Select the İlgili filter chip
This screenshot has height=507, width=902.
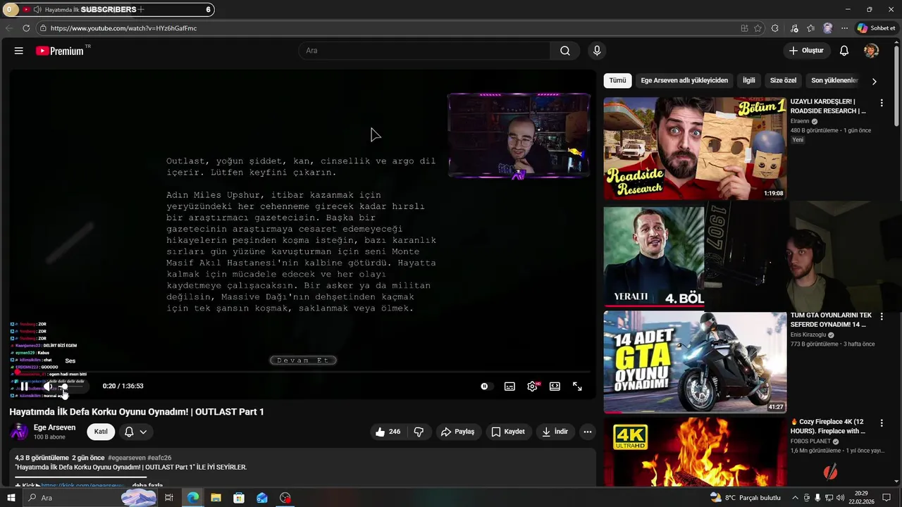(748, 80)
